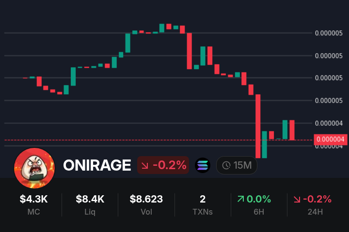Click the $4.3K market cap stat
349x232 pixels.
point(33,199)
